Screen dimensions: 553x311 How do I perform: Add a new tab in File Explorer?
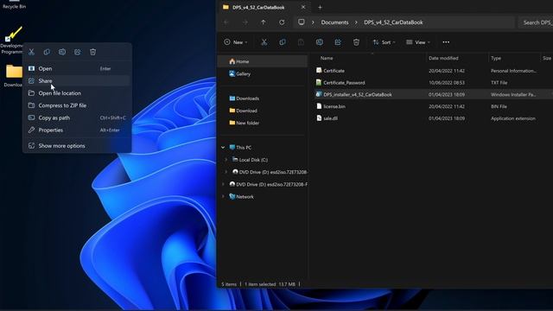click(320, 8)
